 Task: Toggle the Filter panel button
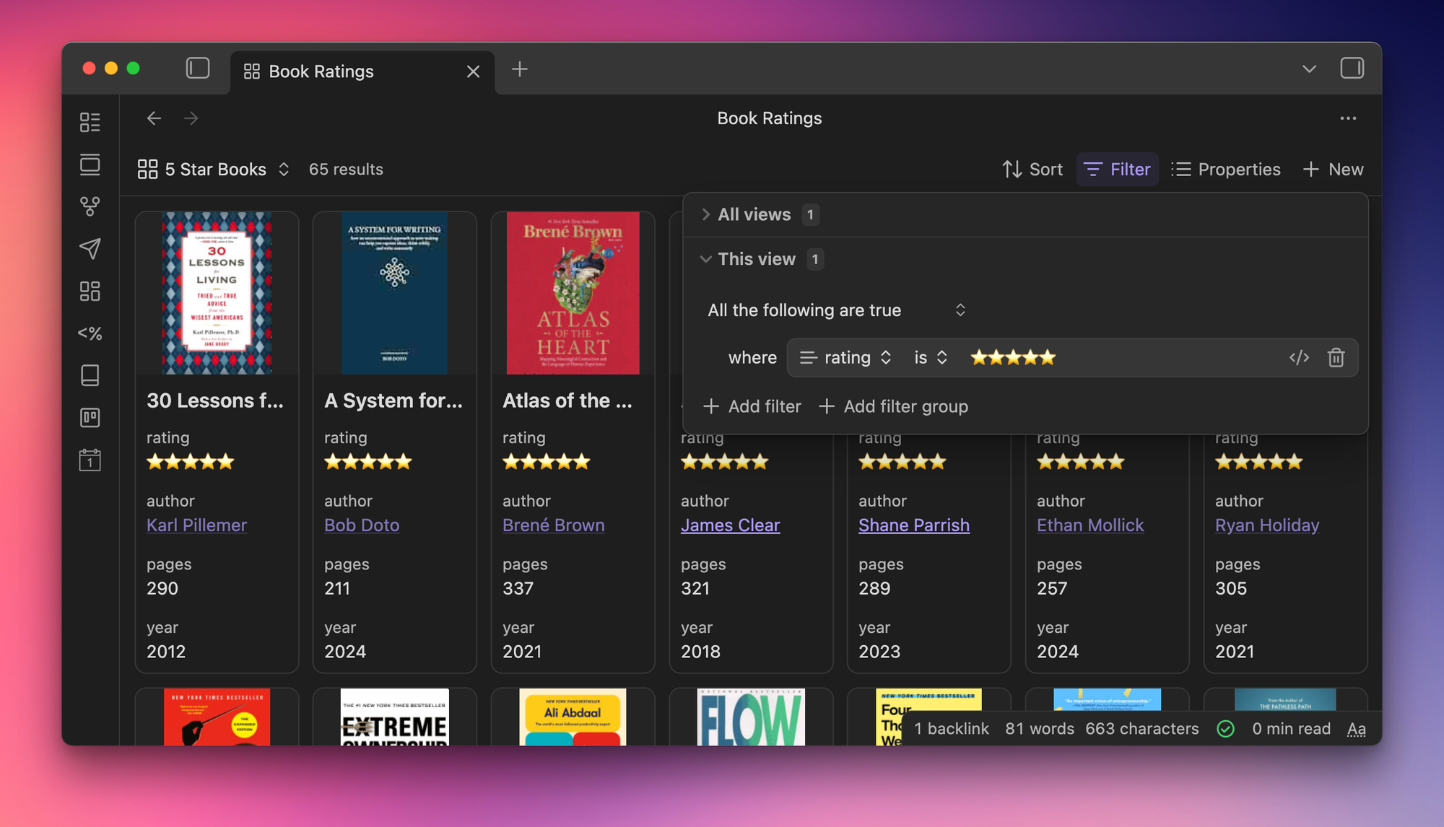pyautogui.click(x=1118, y=170)
